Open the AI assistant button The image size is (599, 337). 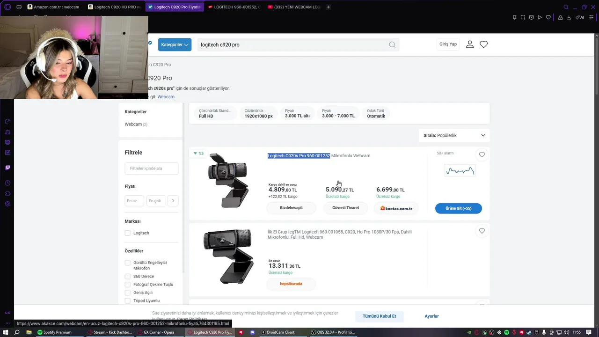point(580,17)
